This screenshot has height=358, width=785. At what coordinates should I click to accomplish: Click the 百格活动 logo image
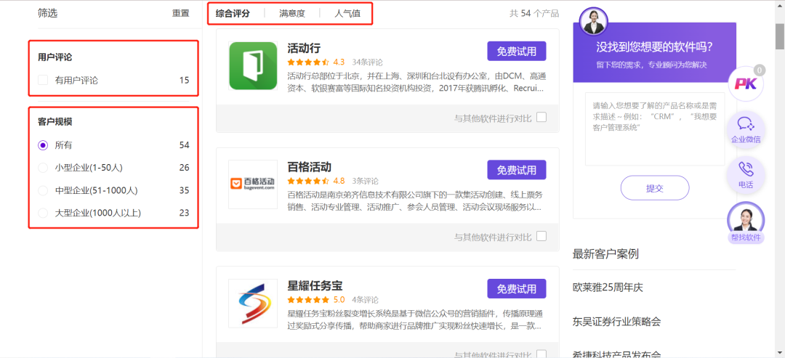pyautogui.click(x=253, y=184)
